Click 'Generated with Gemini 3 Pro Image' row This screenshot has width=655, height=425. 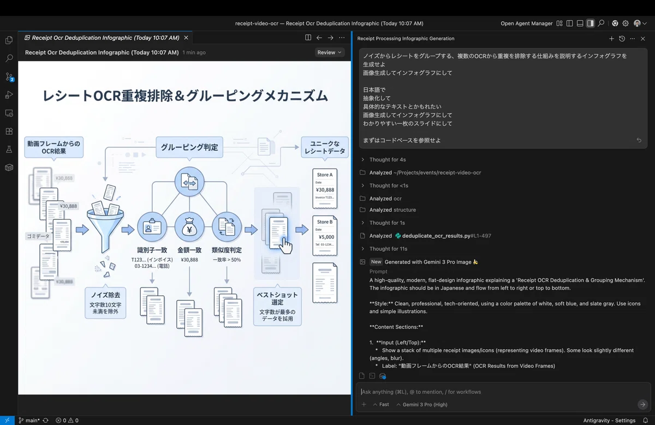(x=419, y=262)
